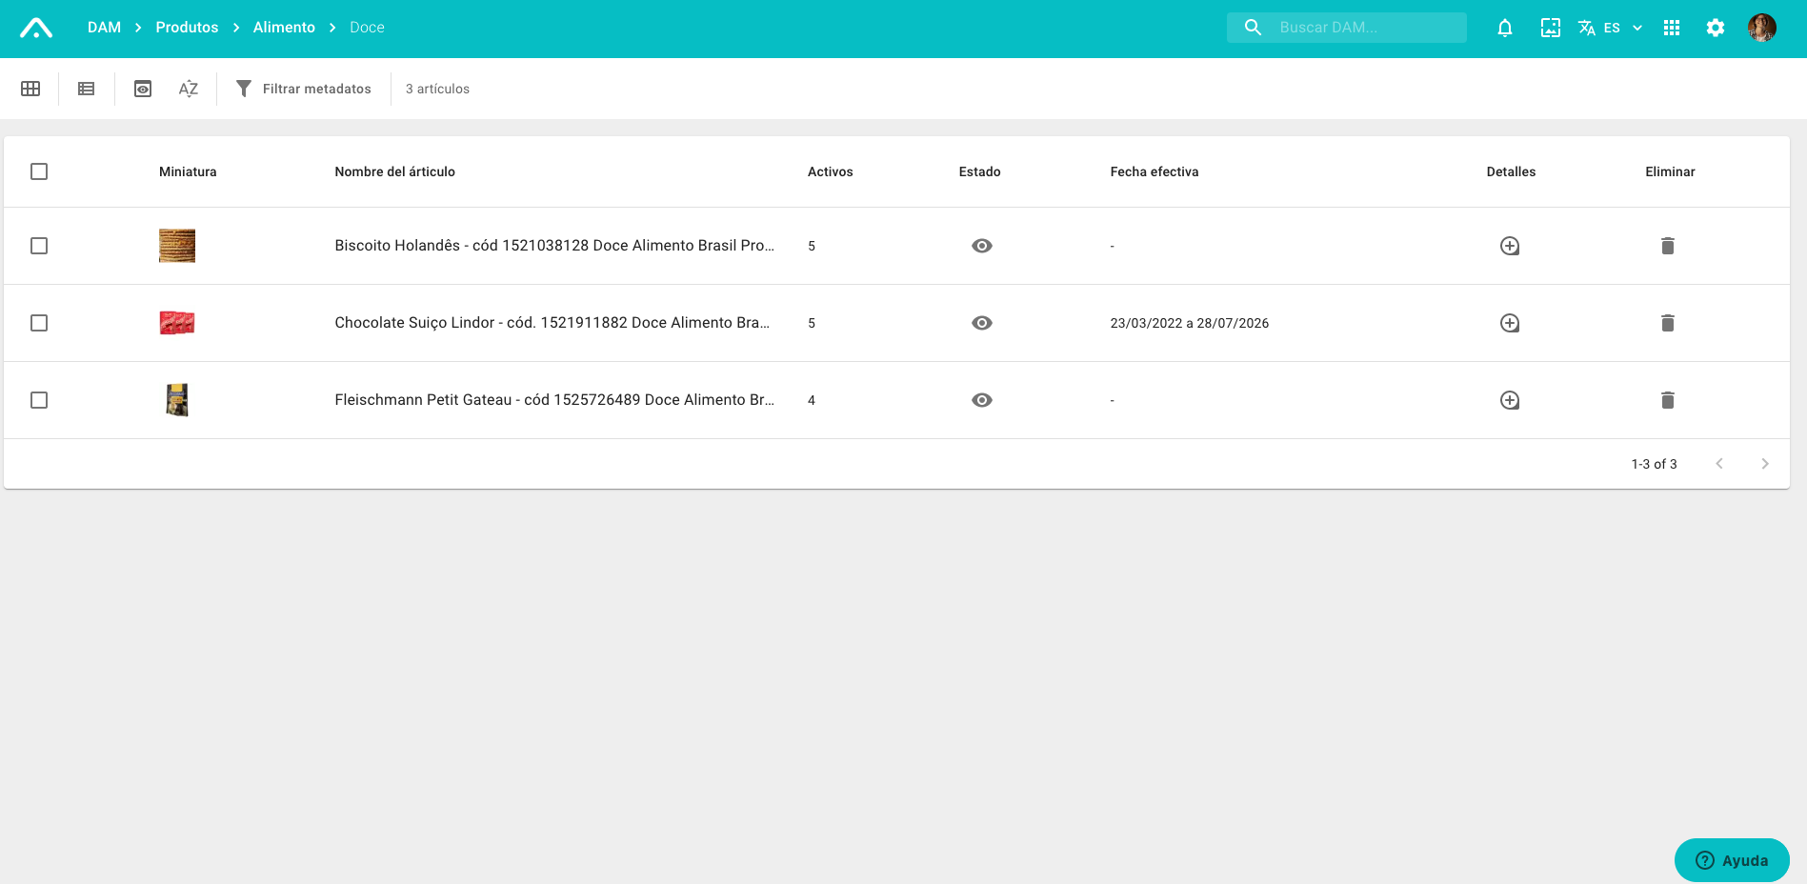Go to next page of results
Screen dimensions: 1807x884
1765,464
